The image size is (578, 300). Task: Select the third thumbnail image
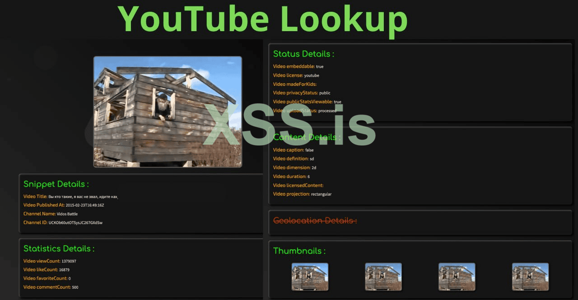point(457,277)
